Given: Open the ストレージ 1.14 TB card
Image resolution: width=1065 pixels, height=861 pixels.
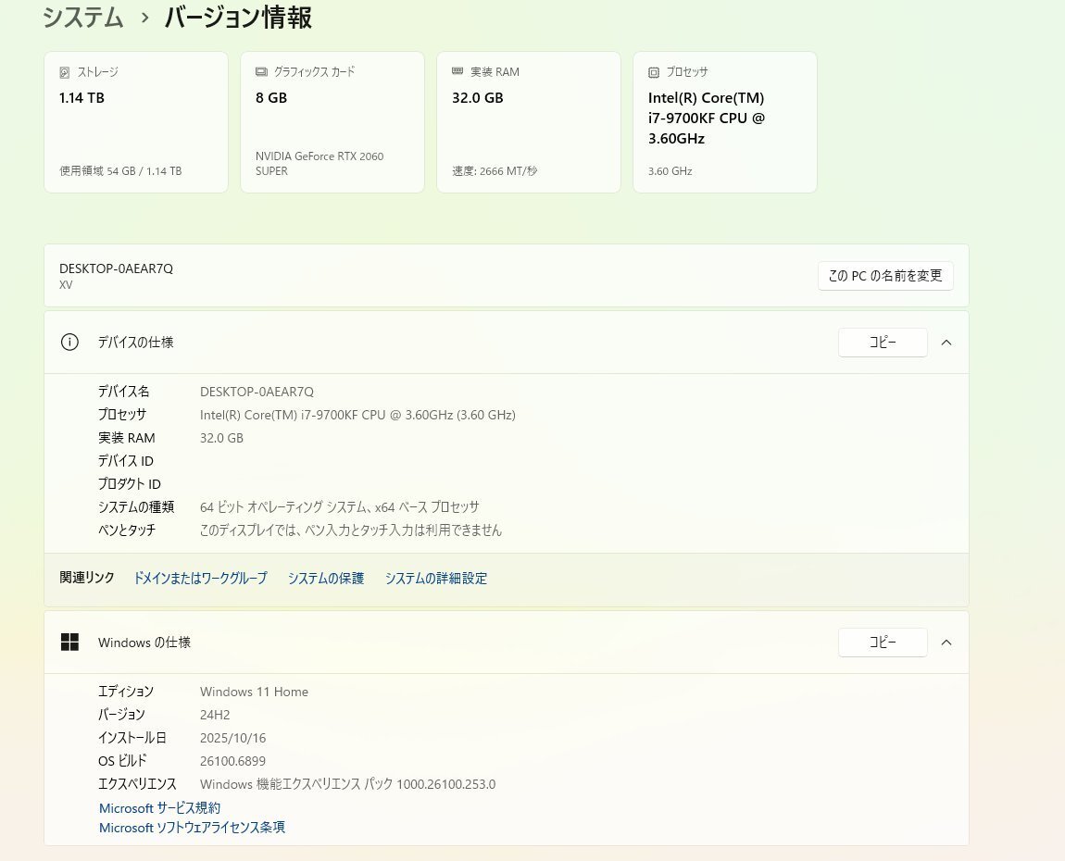Looking at the screenshot, I should point(136,122).
